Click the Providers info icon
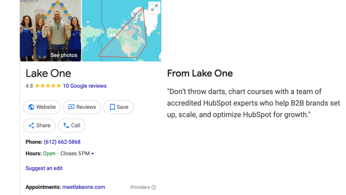 [x=154, y=188]
